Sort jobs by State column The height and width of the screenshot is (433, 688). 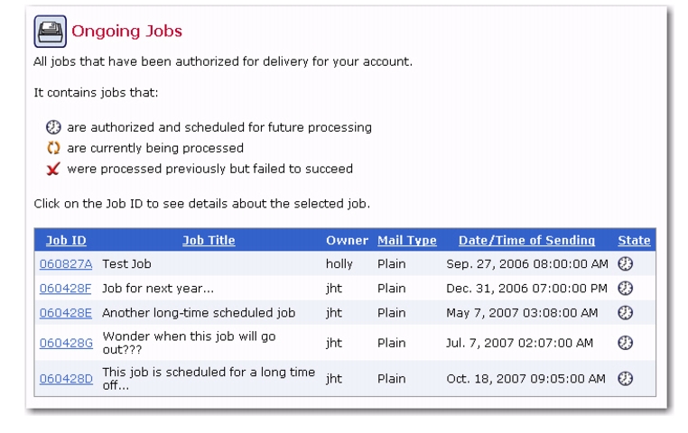[x=634, y=240]
